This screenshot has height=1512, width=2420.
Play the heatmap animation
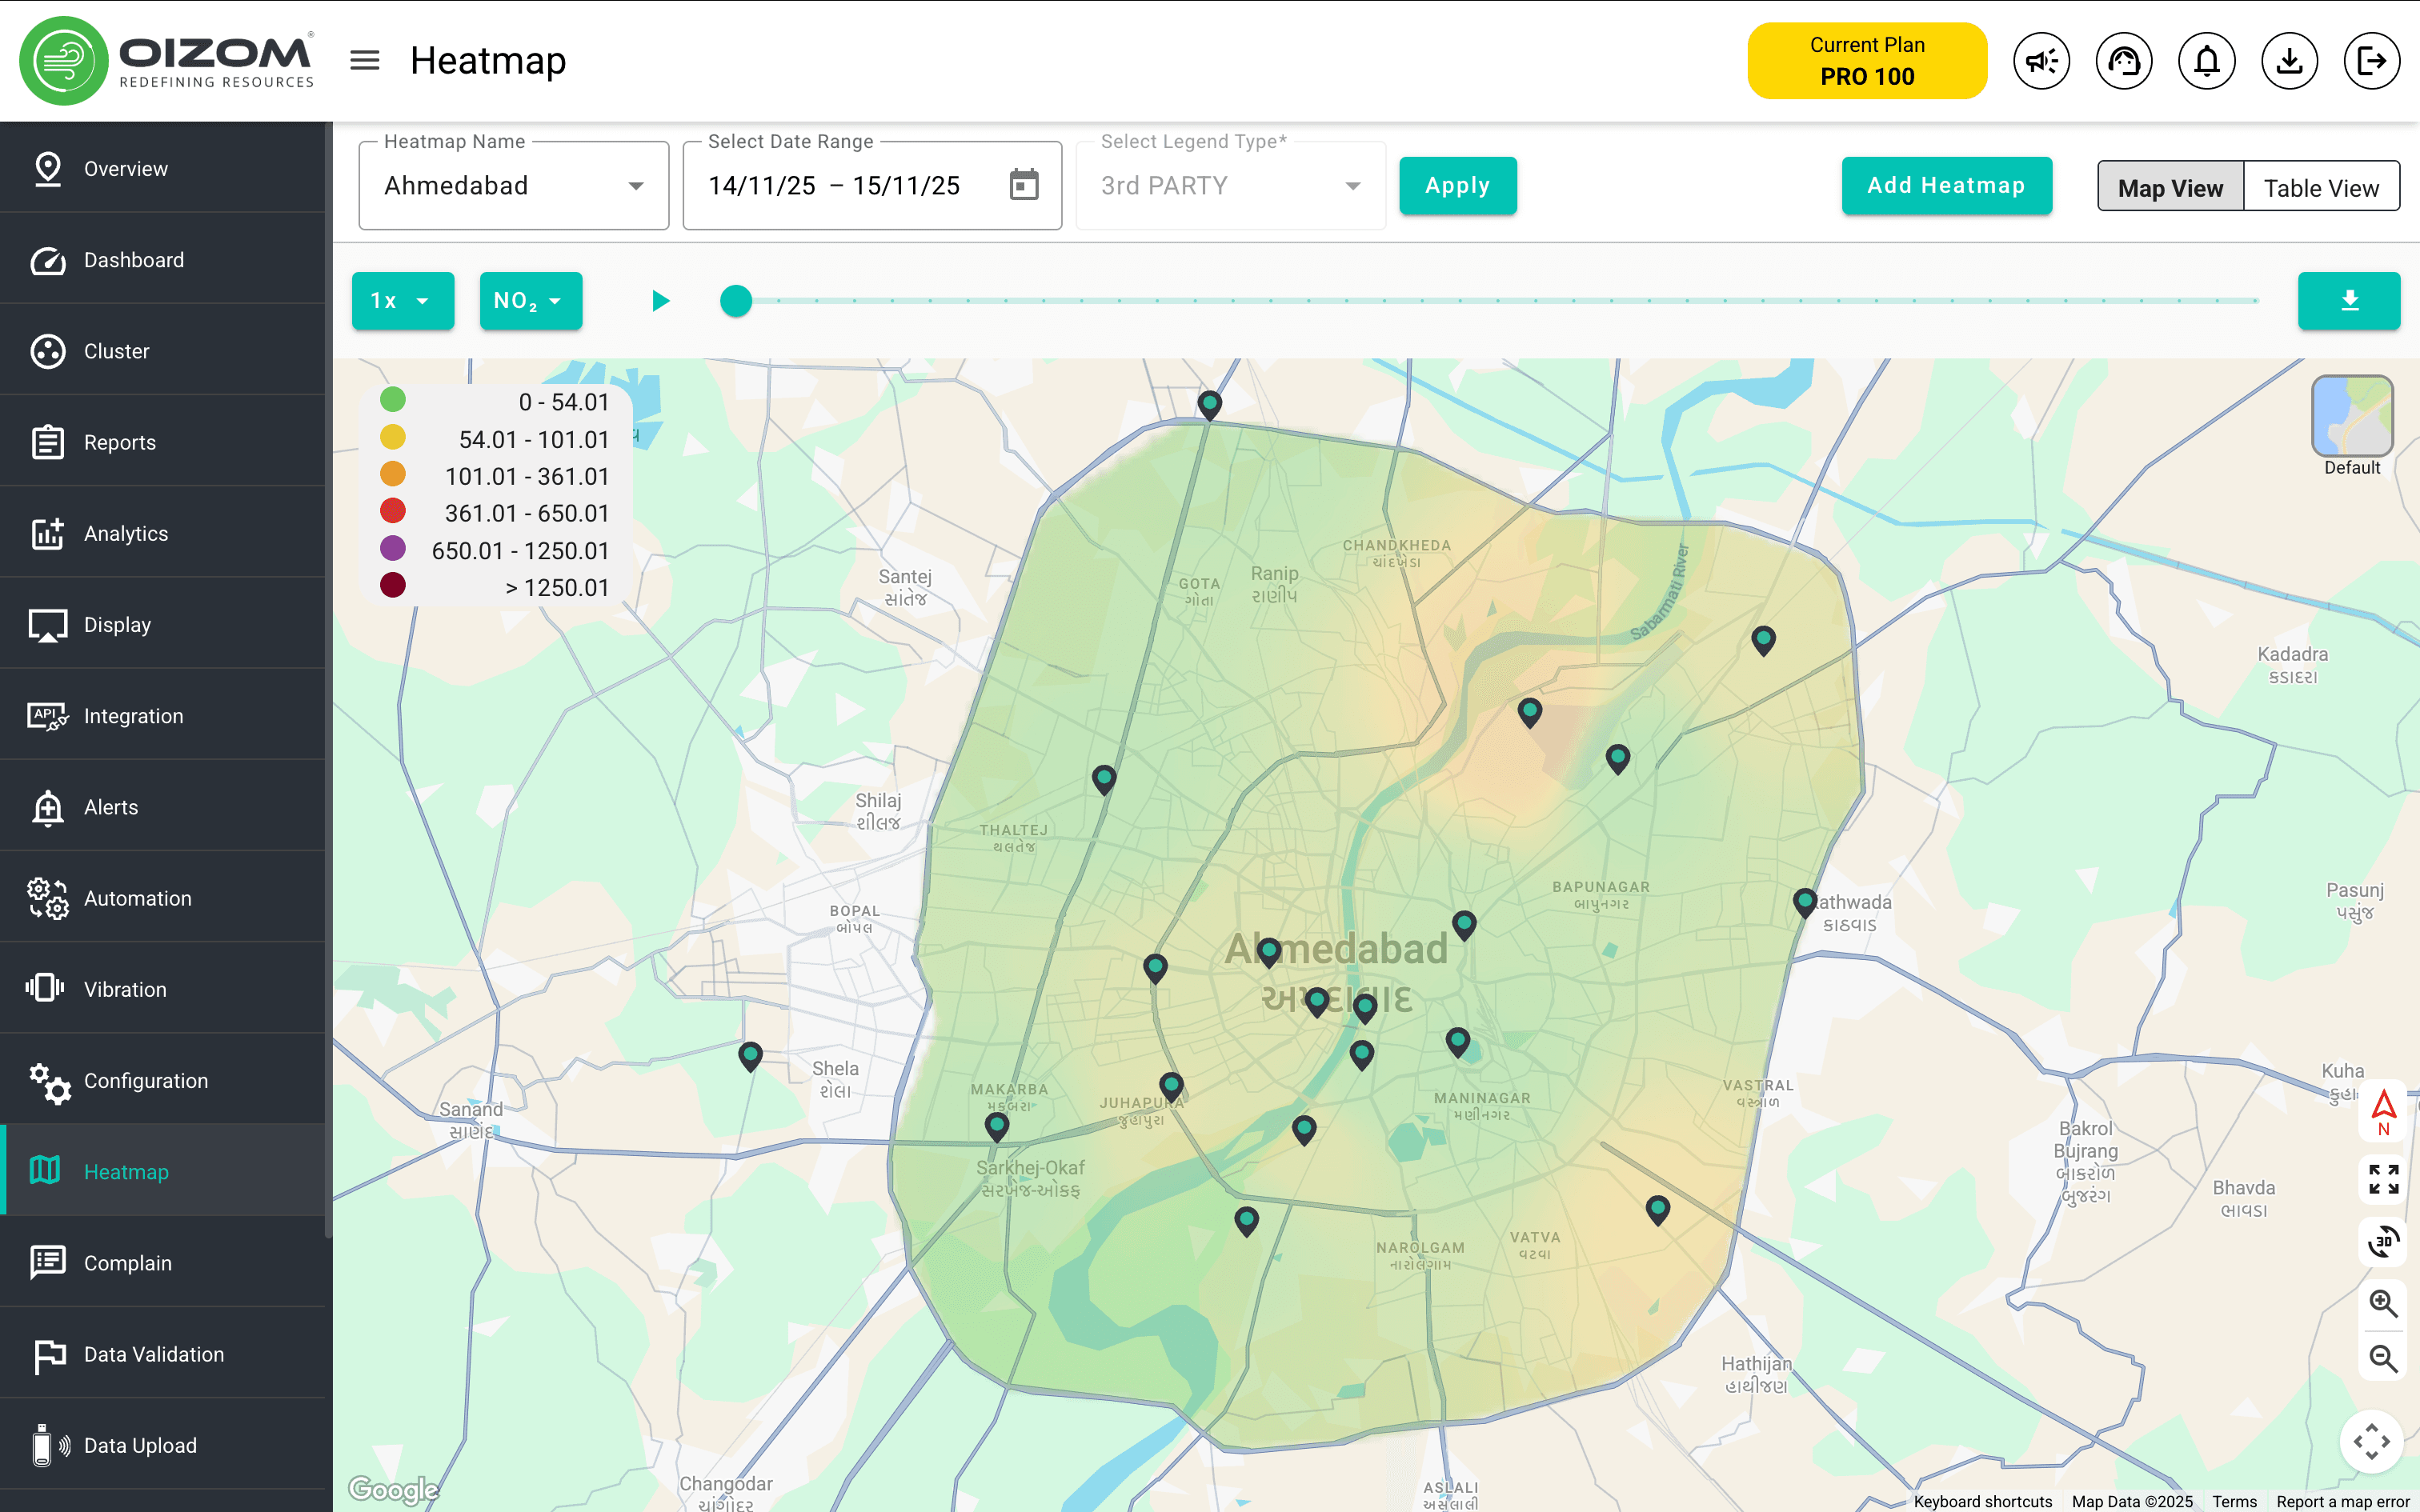[660, 301]
